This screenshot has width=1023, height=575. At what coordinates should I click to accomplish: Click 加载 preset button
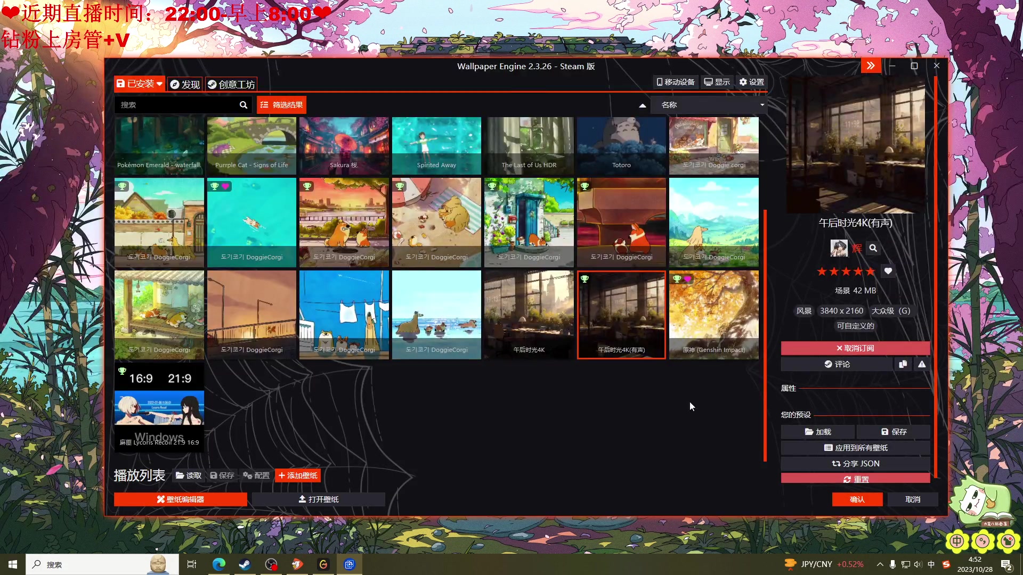pyautogui.click(x=818, y=432)
